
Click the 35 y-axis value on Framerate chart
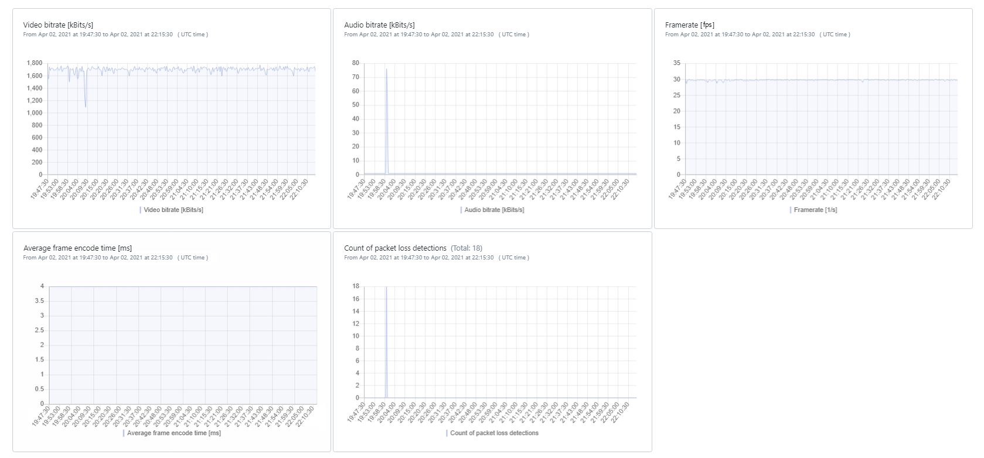click(677, 63)
